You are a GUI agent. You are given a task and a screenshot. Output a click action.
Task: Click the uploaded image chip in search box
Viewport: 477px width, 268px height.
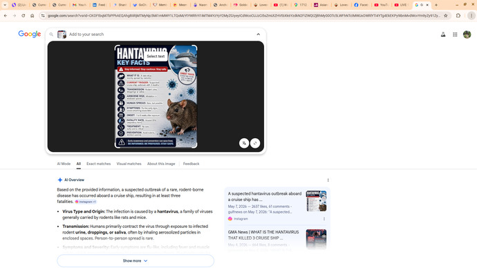click(x=62, y=35)
